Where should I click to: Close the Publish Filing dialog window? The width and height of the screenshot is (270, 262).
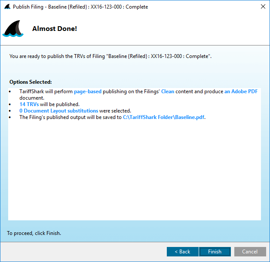click(x=263, y=6)
